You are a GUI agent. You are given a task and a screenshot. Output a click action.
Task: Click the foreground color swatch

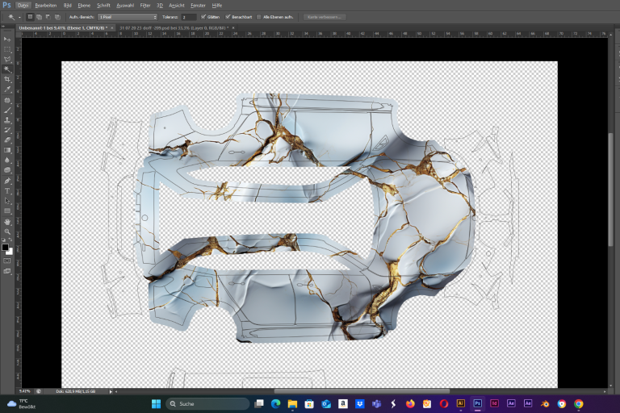[5, 248]
